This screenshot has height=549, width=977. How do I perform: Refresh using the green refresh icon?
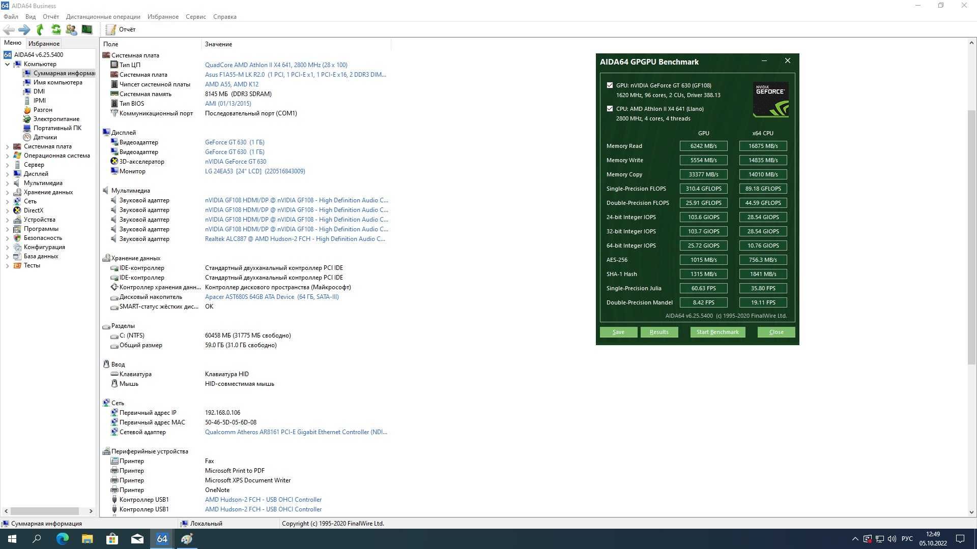point(56,29)
